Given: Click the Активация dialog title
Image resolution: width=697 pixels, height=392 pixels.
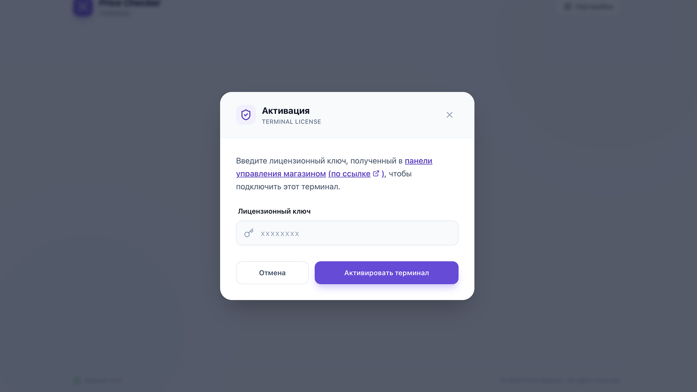Looking at the screenshot, I should (x=286, y=111).
